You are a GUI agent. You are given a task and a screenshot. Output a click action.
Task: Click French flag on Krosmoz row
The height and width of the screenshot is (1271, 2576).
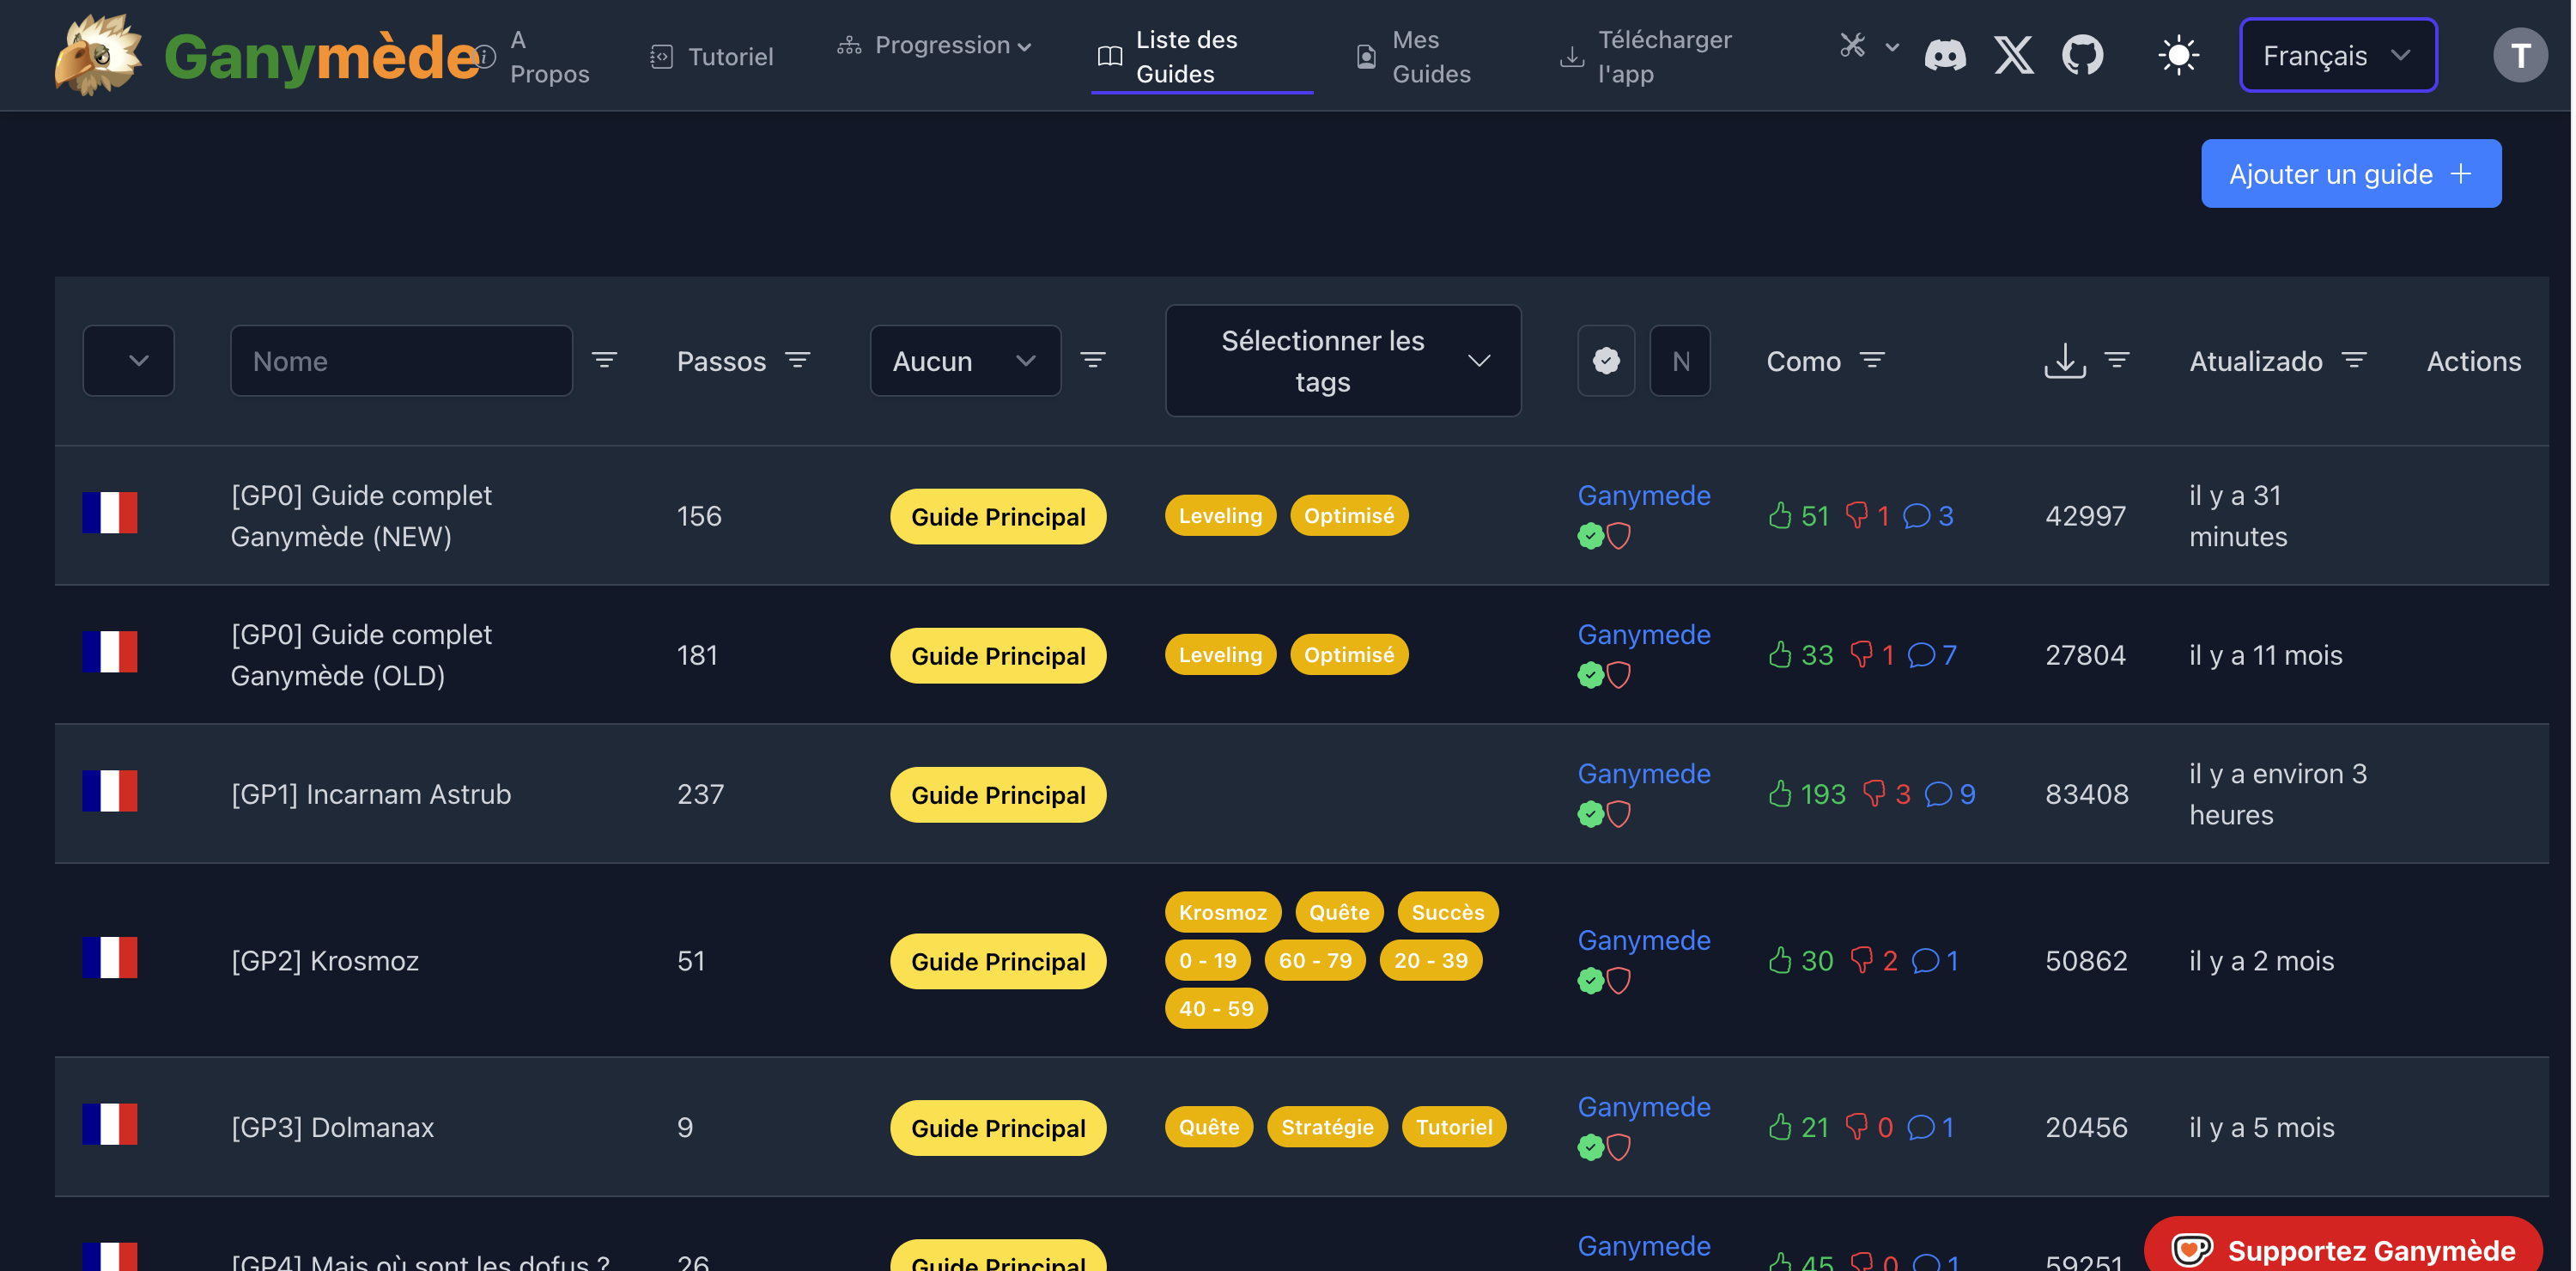click(x=110, y=958)
